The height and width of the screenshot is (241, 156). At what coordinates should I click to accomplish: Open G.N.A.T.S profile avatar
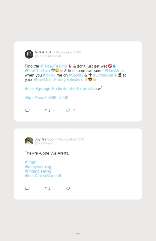(29, 54)
